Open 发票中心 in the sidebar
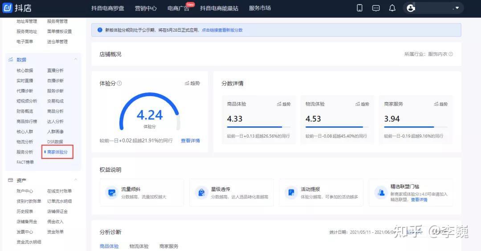481x251 pixels. (25, 232)
